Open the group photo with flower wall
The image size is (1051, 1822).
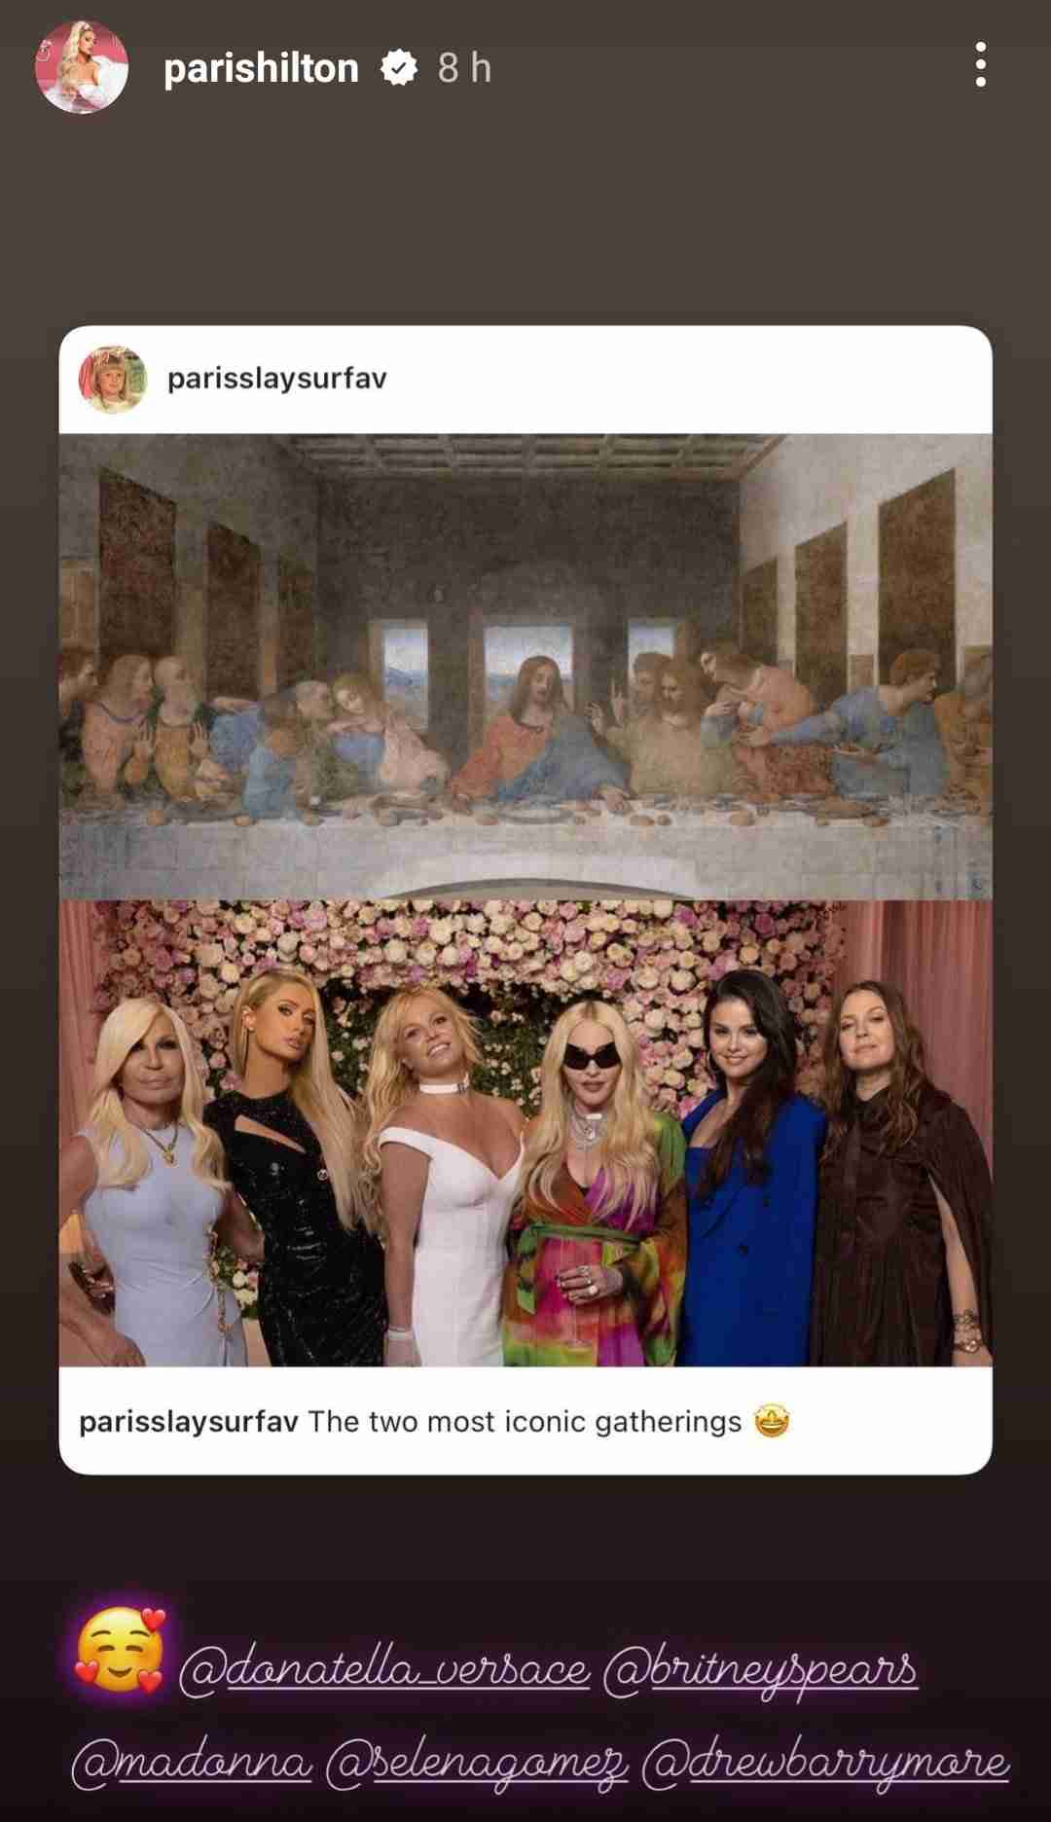[x=525, y=1133]
